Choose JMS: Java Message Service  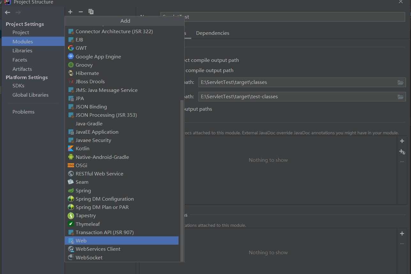[x=122, y=90]
